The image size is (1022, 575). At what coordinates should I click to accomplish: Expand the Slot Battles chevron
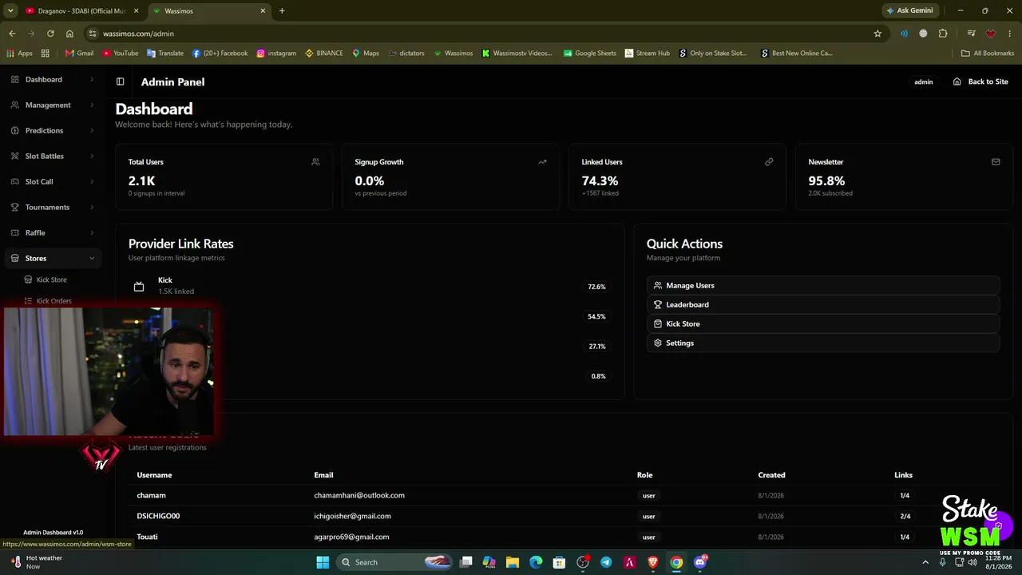(92, 157)
